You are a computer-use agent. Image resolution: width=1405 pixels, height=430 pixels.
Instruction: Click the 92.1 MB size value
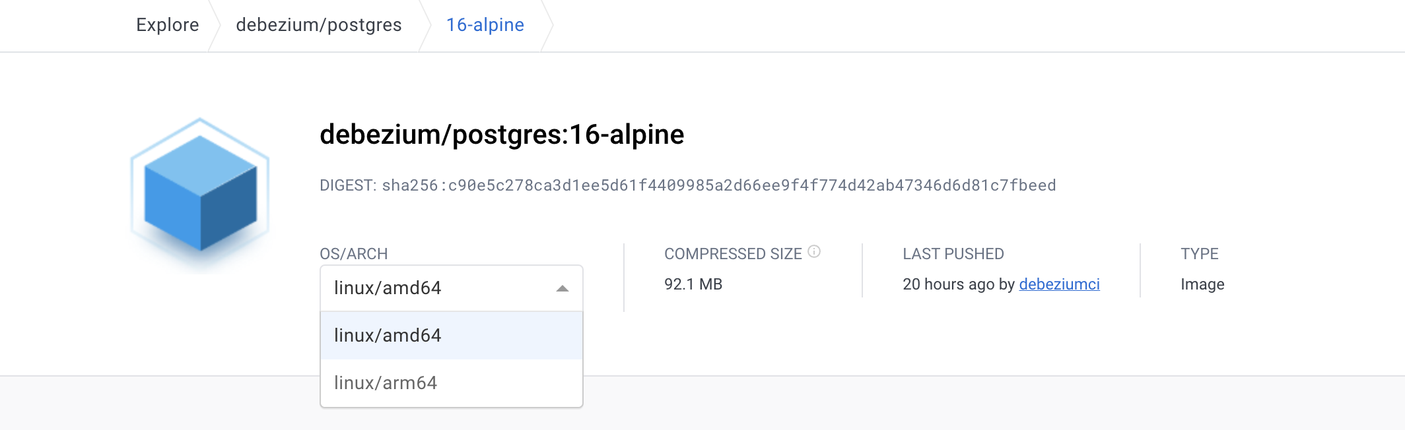[693, 284]
